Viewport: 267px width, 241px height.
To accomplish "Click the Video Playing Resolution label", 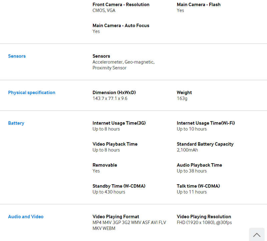I will coord(204,217).
